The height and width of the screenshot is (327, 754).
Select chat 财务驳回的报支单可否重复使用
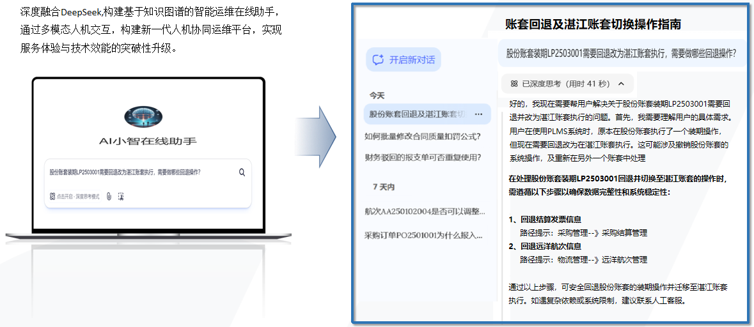[x=422, y=157]
